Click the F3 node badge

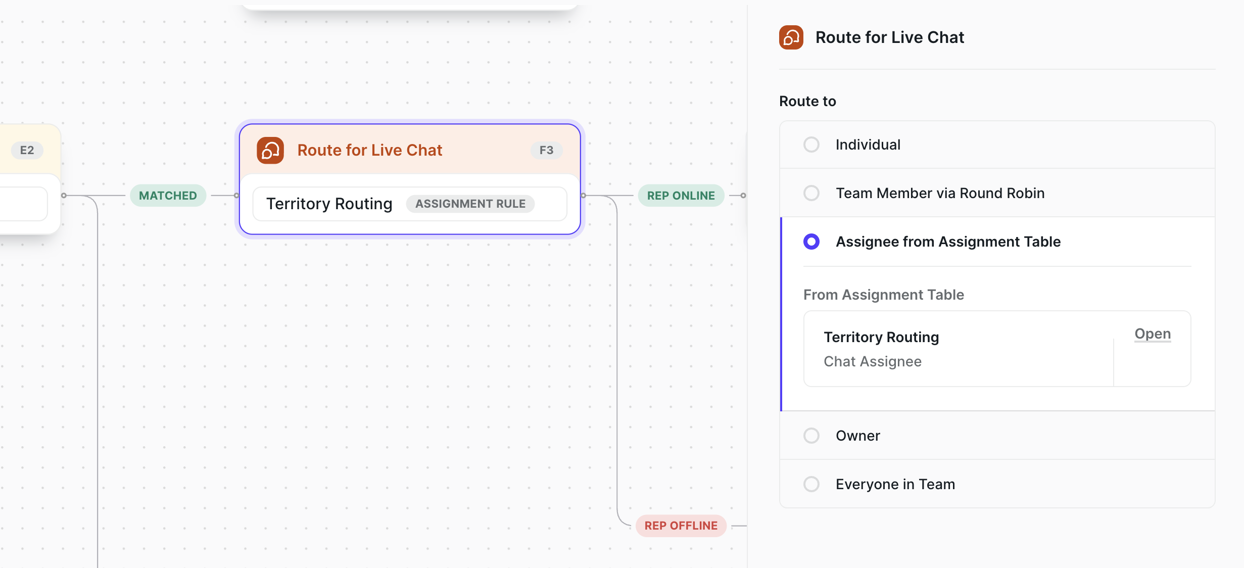pyautogui.click(x=546, y=150)
